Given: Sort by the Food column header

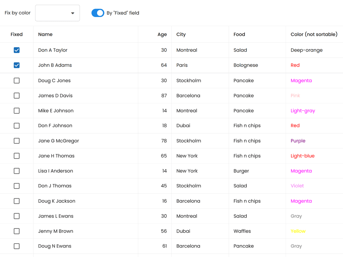Looking at the screenshot, I should tap(239, 34).
